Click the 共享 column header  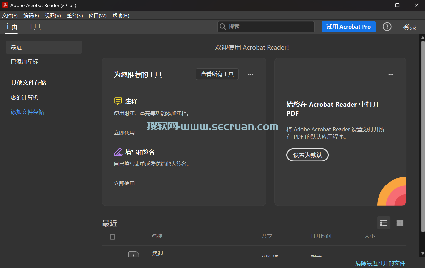267,236
